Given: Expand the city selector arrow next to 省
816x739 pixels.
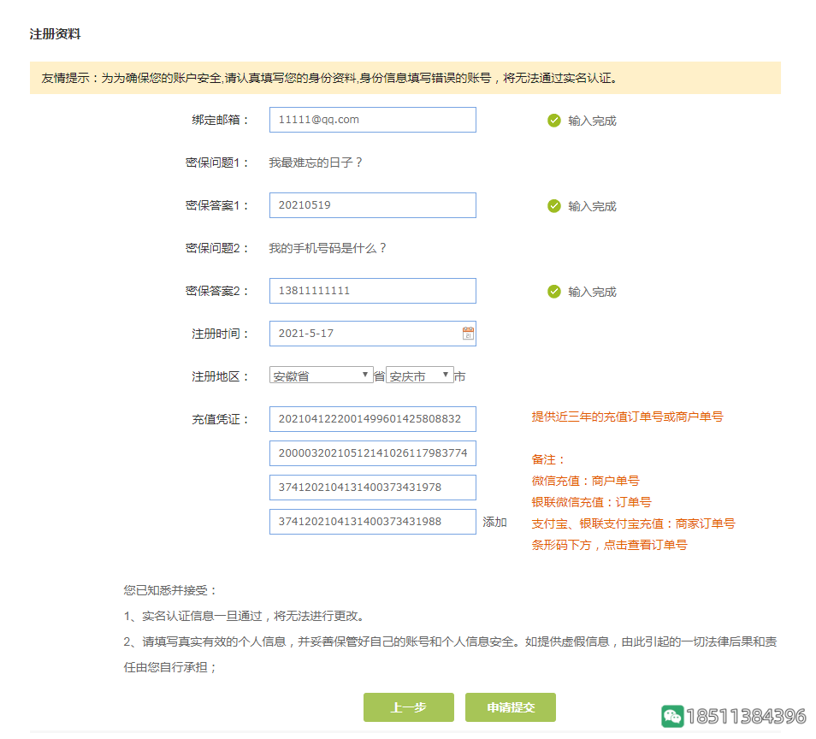Looking at the screenshot, I should pos(446,375).
